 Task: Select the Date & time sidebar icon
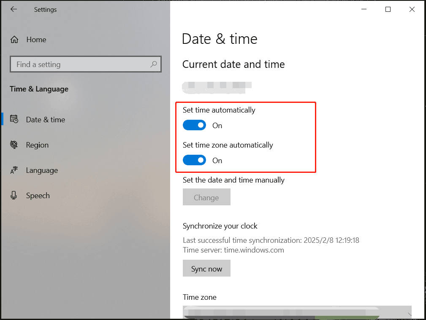pyautogui.click(x=14, y=119)
